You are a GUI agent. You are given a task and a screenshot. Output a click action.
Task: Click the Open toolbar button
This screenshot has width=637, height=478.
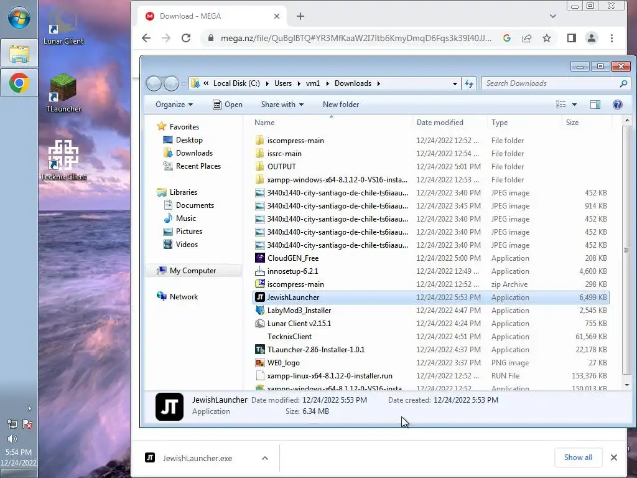[x=228, y=105]
